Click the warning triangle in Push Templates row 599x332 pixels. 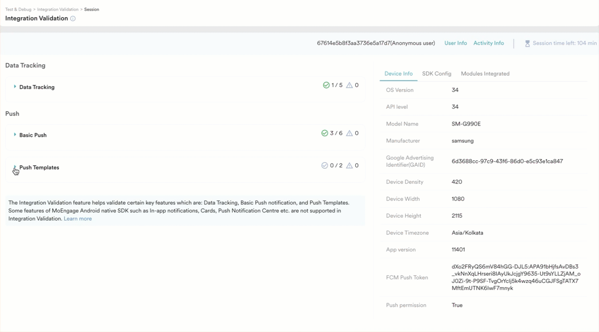click(349, 166)
